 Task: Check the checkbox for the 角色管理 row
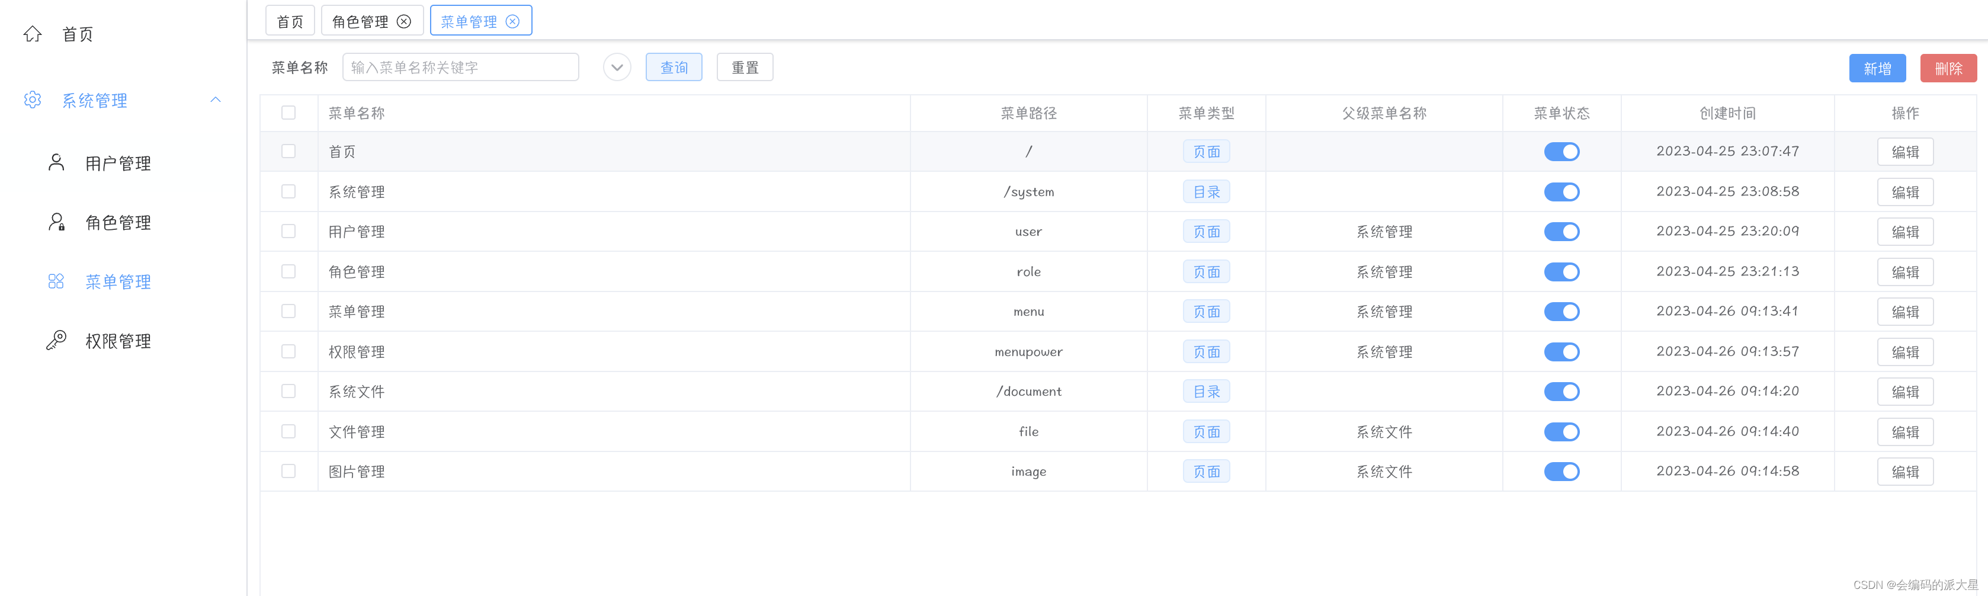point(288,272)
